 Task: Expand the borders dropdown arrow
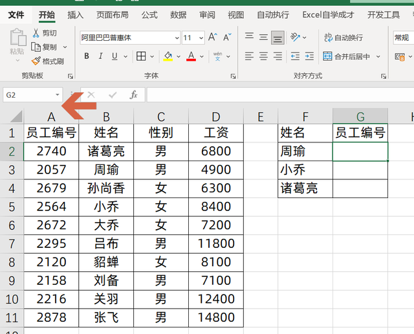click(x=152, y=56)
